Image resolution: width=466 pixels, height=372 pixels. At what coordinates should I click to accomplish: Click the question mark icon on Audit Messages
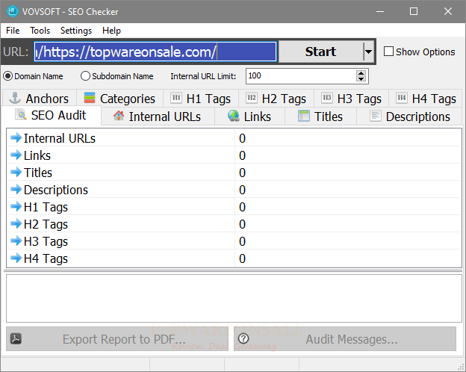tap(243, 338)
